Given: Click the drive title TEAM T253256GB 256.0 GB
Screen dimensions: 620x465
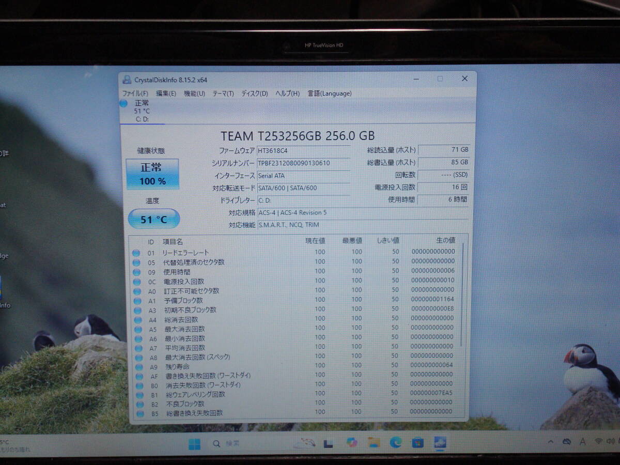Looking at the screenshot, I should click(x=298, y=136).
